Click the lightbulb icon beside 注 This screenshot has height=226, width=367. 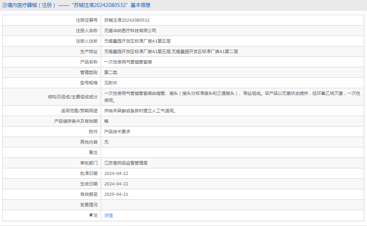pos(91,215)
